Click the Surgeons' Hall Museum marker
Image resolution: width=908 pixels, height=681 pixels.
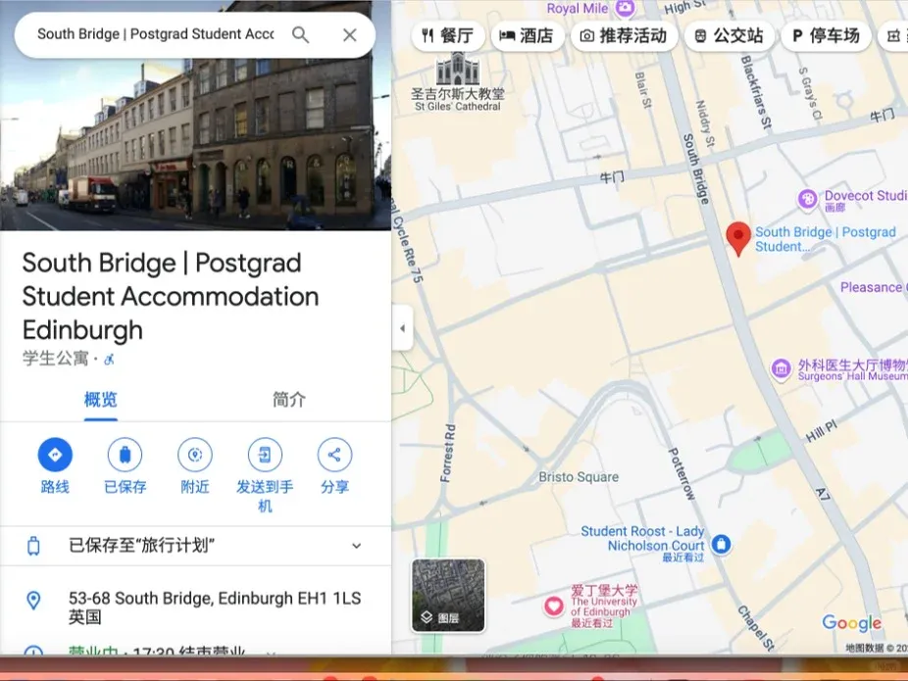781,368
